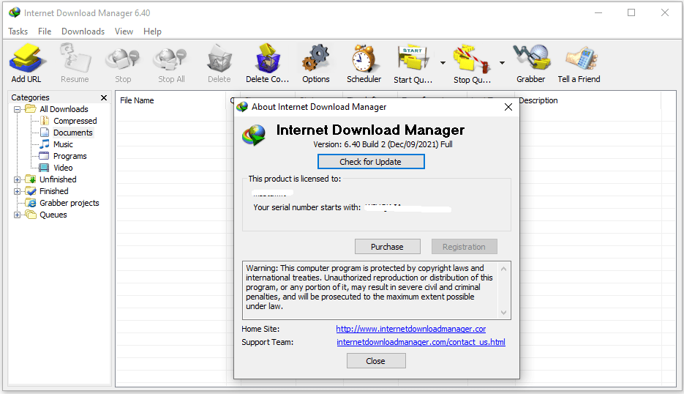This screenshot has height=394, width=684.
Task: Click the Grabber projects folder icon
Action: (31, 203)
